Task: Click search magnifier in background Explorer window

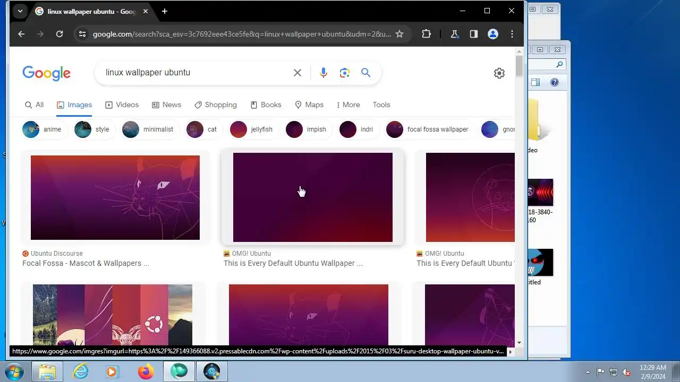Action: click(559, 65)
